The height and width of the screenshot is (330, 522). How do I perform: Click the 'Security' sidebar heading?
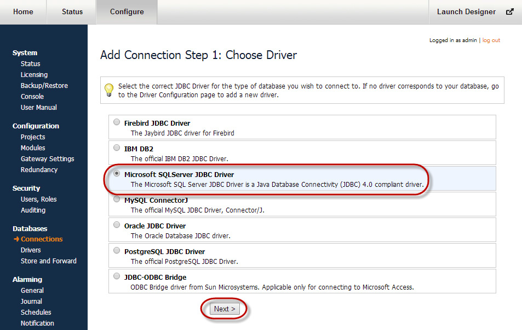point(26,188)
